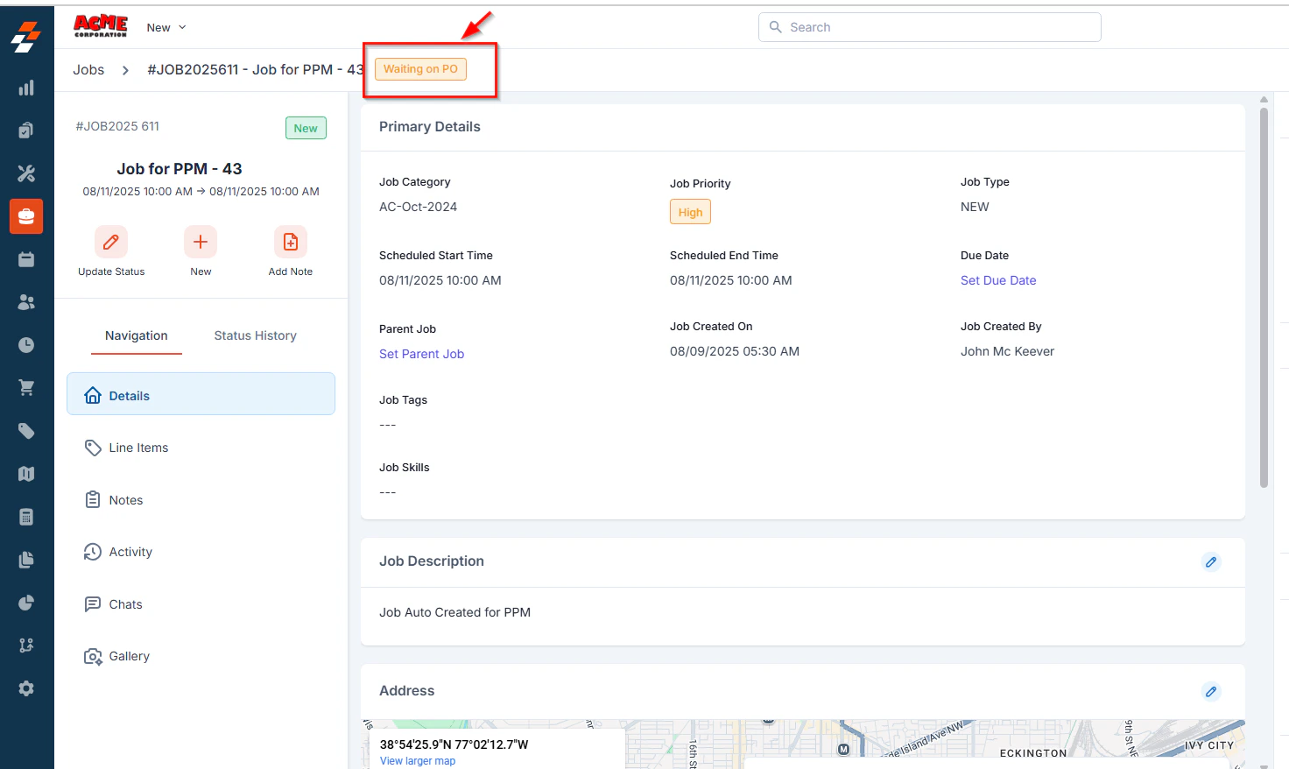Open the dashboard bar chart sidebar icon
This screenshot has height=769, width=1289.
point(26,88)
